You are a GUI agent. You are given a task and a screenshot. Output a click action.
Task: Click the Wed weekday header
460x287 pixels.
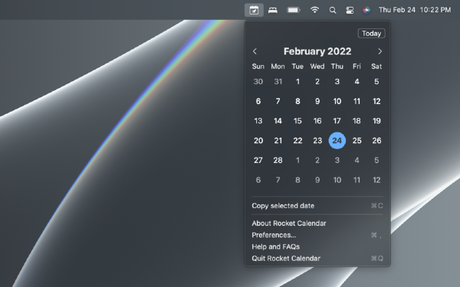pos(317,67)
